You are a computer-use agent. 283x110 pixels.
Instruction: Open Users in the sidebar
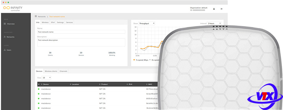7,50
